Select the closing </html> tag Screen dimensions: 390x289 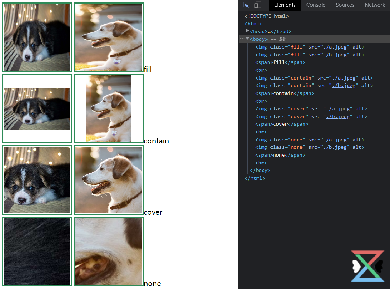tap(255, 178)
